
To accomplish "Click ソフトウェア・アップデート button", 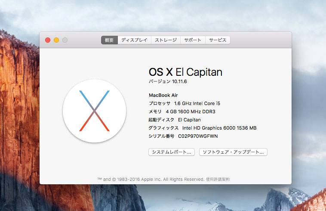I will tap(233, 152).
